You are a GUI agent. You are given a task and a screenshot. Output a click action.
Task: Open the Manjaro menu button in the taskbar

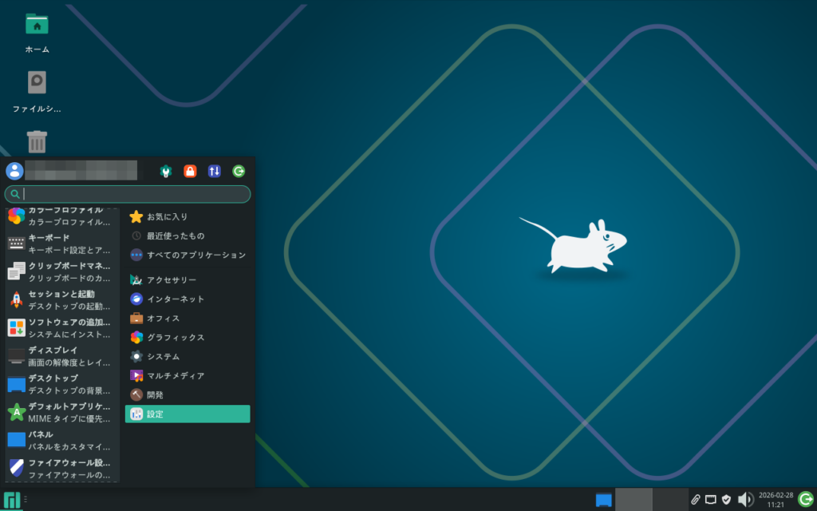tap(11, 500)
